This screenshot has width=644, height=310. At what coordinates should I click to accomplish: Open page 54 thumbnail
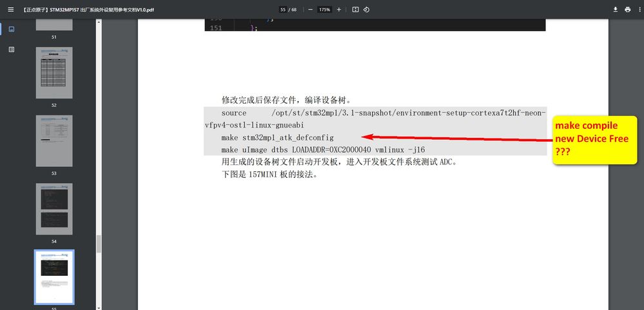54,209
